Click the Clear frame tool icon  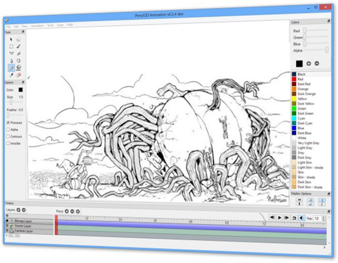(18, 39)
